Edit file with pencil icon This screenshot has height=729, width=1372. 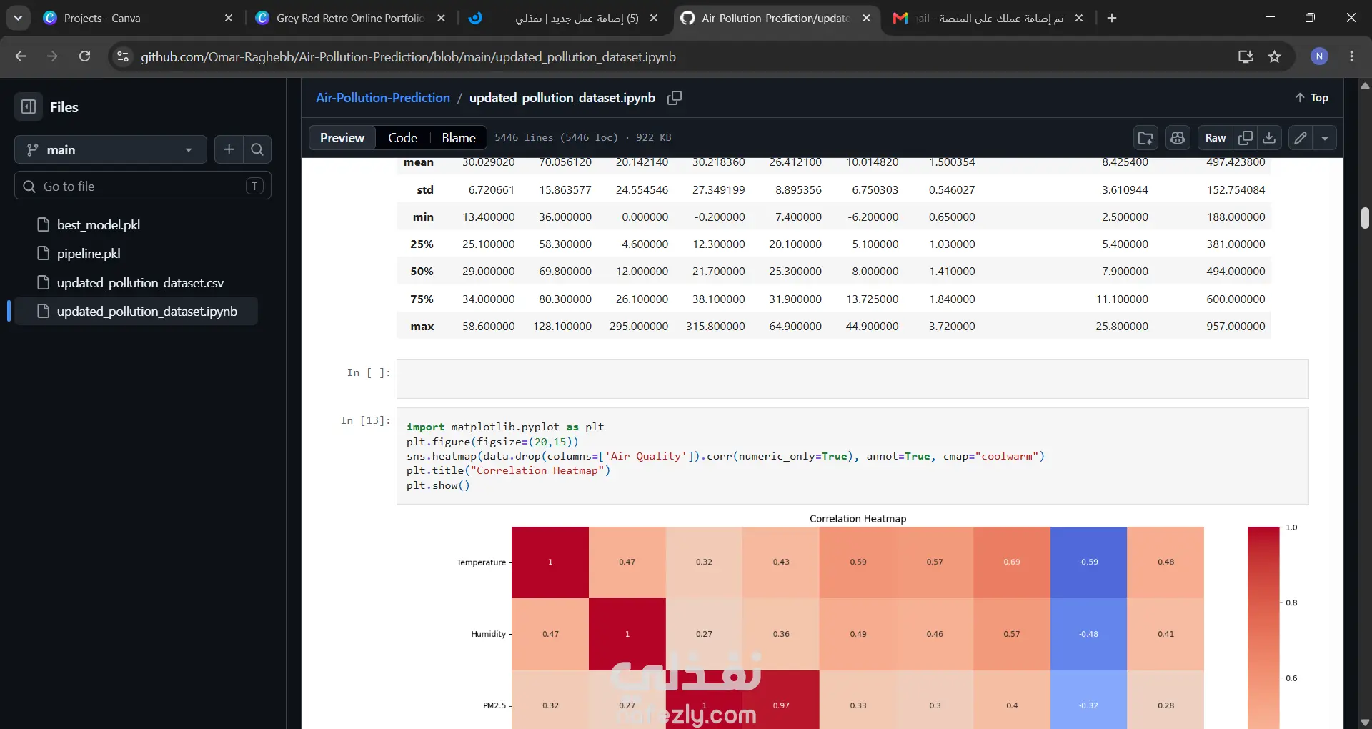pyautogui.click(x=1301, y=138)
